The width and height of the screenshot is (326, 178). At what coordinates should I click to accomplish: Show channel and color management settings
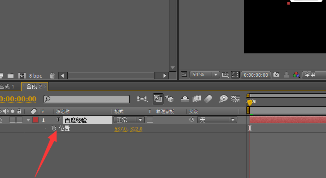(x=296, y=74)
